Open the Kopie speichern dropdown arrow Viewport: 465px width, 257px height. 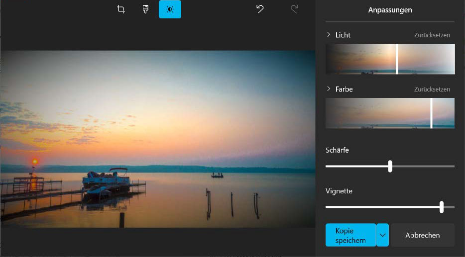(382, 235)
